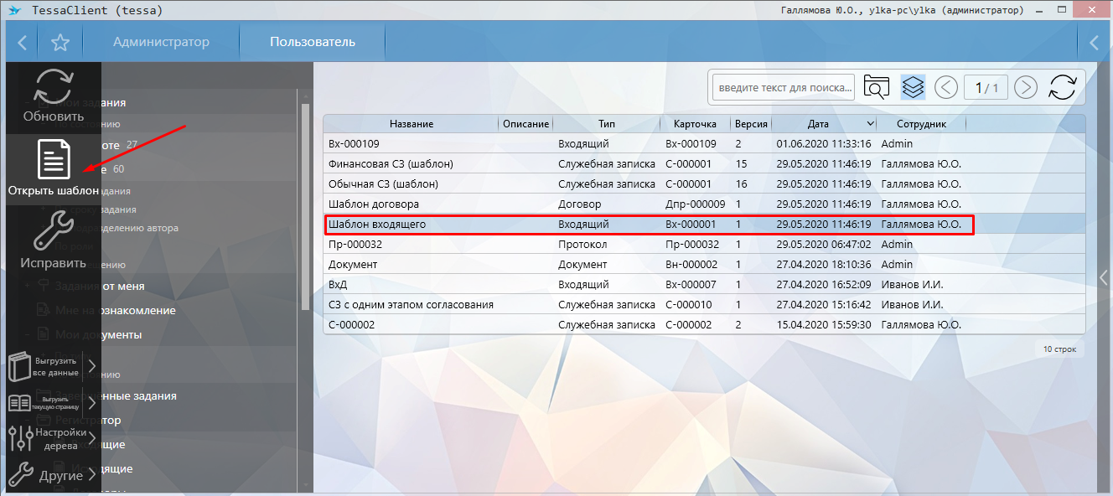This screenshot has width=1113, height=496.
Task: Go to next page arrow
Action: coord(1026,86)
